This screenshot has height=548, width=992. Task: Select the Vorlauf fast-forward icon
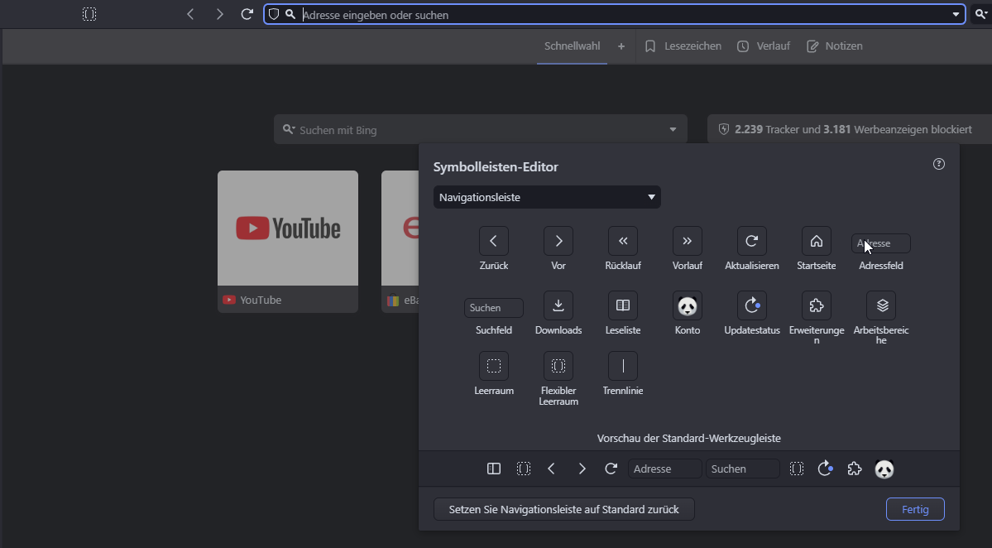(687, 241)
